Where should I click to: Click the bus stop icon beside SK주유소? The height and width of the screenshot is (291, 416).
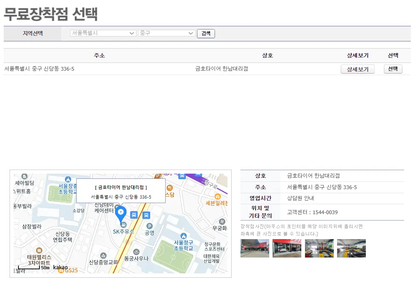134,214
